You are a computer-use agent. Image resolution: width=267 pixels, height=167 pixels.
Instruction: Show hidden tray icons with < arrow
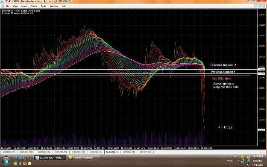pyautogui.click(x=238, y=161)
